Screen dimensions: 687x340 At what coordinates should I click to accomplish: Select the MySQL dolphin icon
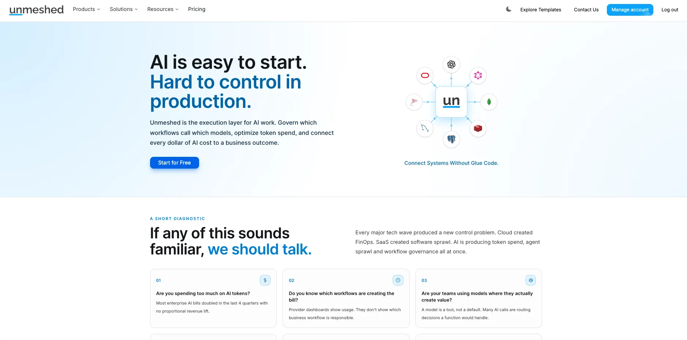pyautogui.click(x=425, y=128)
